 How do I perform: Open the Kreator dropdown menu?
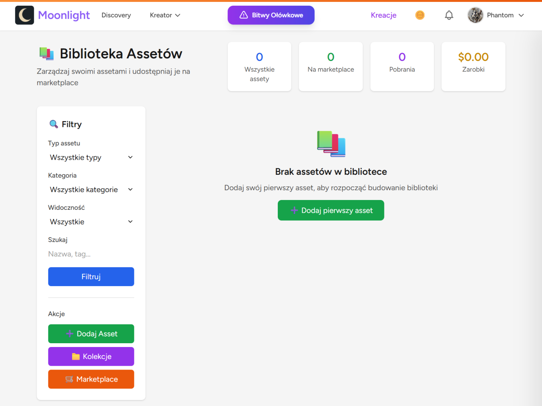pyautogui.click(x=165, y=15)
